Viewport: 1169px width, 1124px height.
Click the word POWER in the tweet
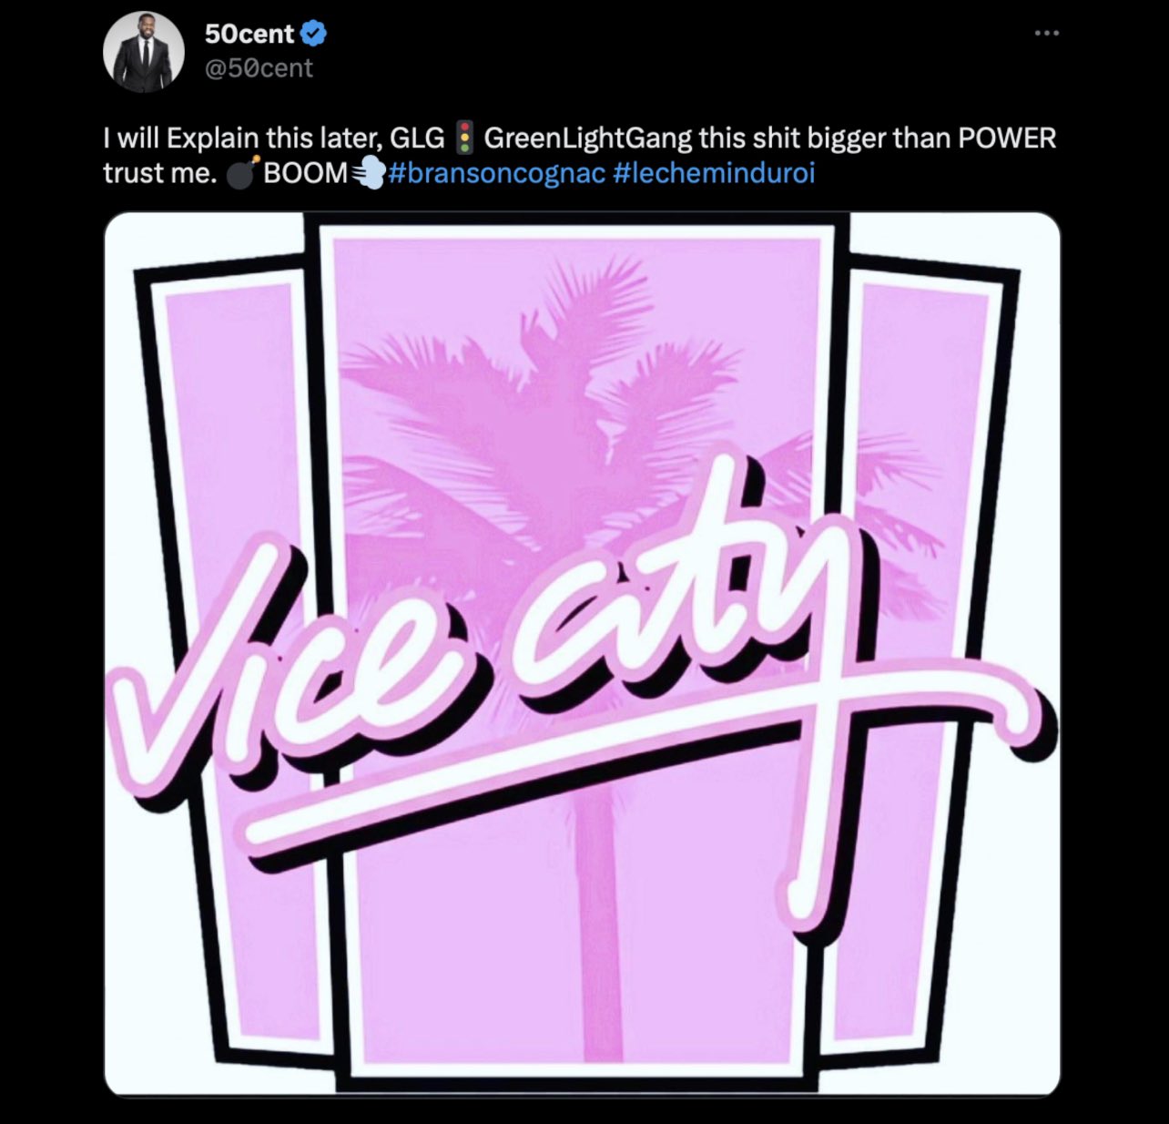tap(1008, 138)
